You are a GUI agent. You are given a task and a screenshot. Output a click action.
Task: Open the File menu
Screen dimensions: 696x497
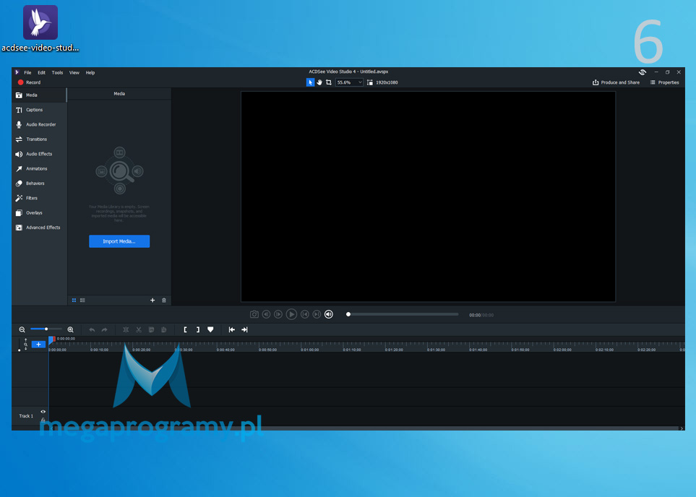27,72
